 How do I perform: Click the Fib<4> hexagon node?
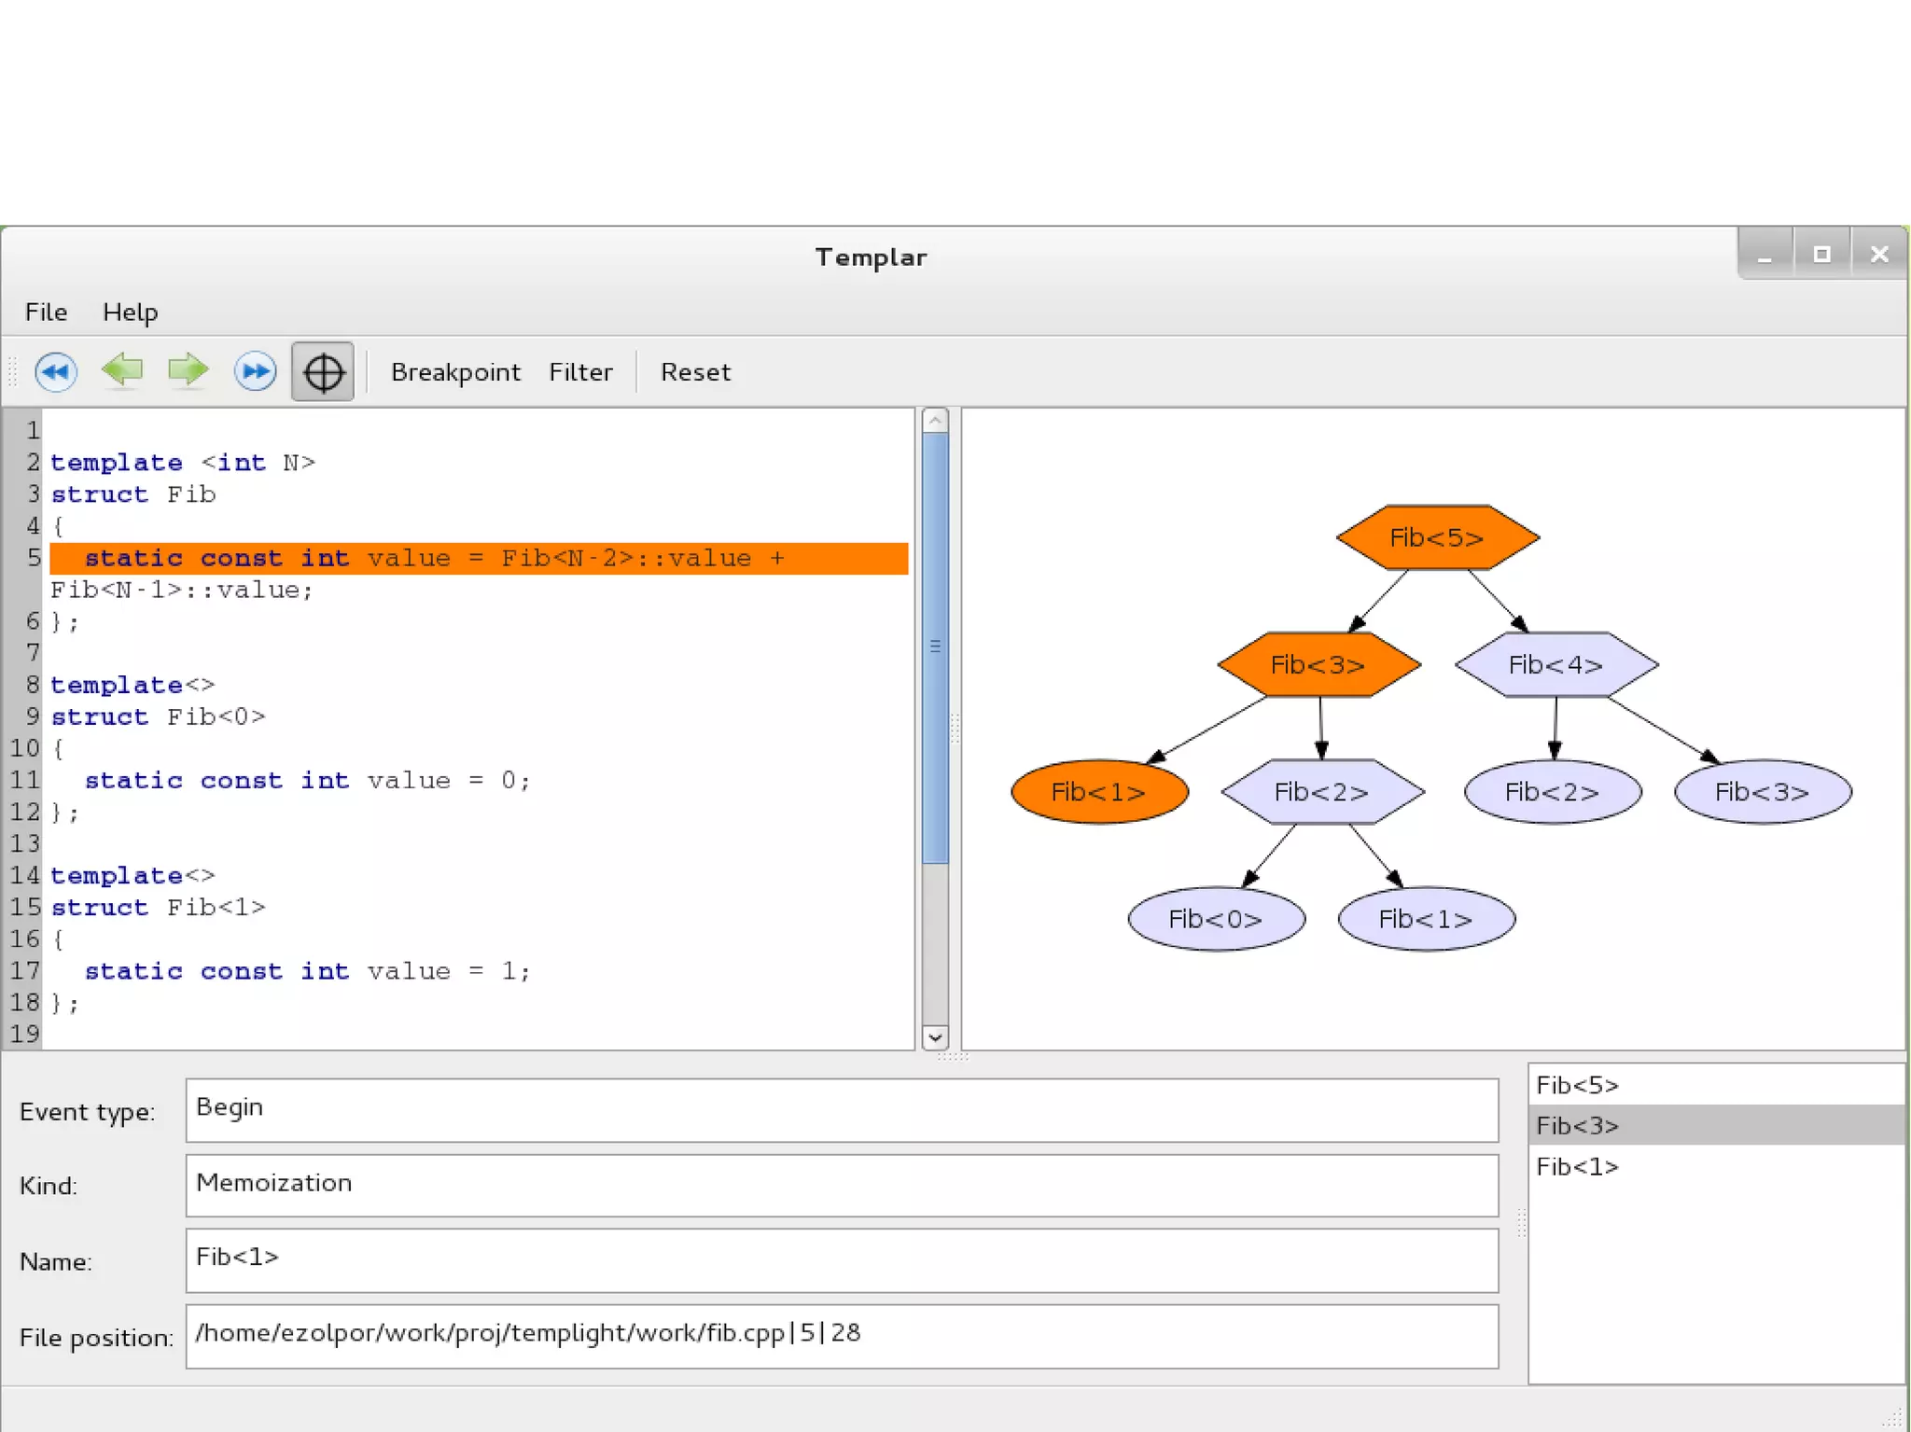tap(1555, 664)
